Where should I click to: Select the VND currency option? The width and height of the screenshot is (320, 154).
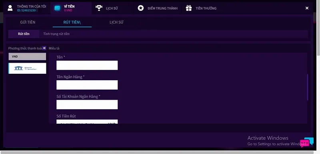pyautogui.click(x=27, y=57)
